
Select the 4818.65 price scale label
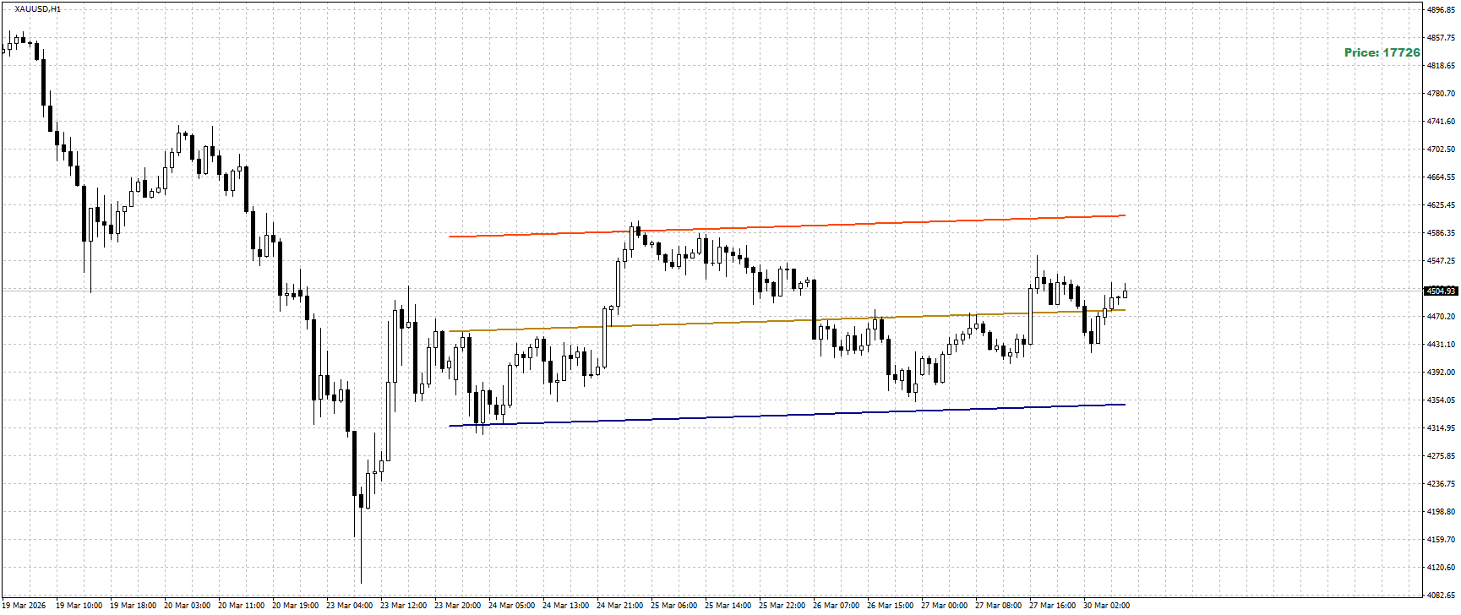tap(1441, 66)
